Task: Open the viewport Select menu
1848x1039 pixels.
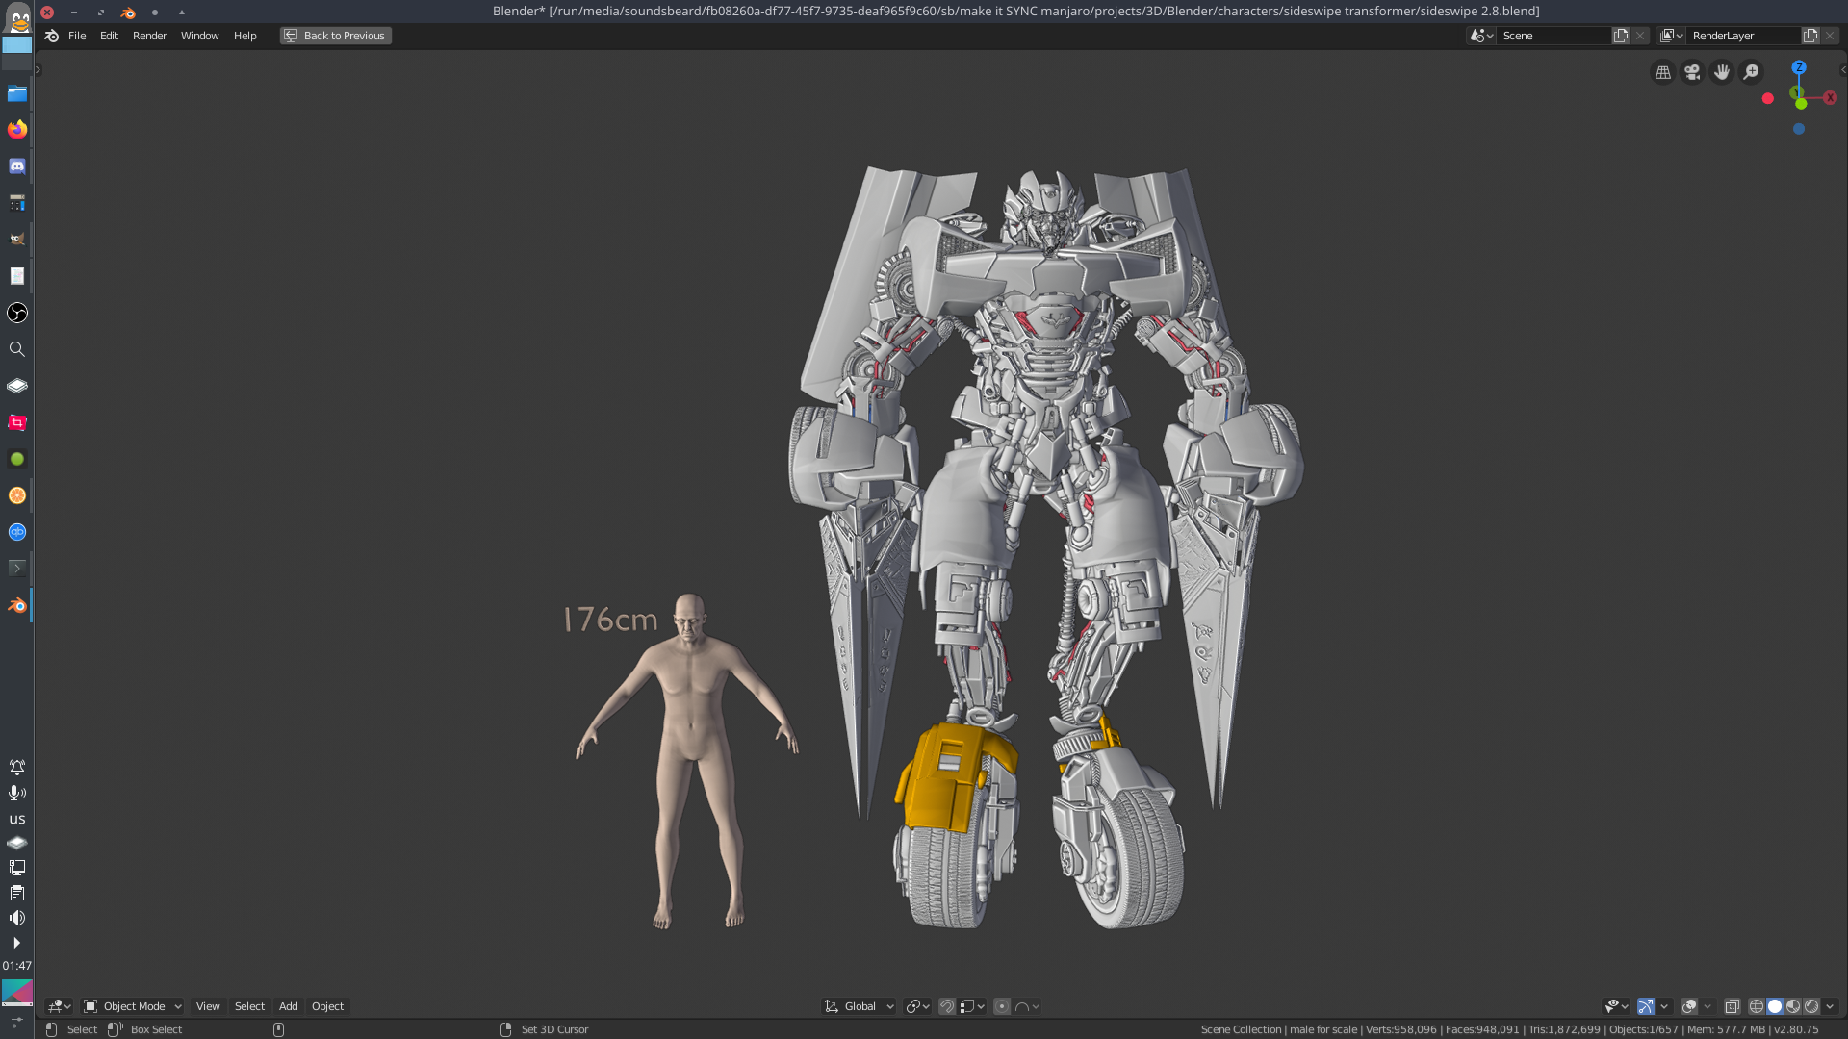Action: click(x=249, y=1006)
